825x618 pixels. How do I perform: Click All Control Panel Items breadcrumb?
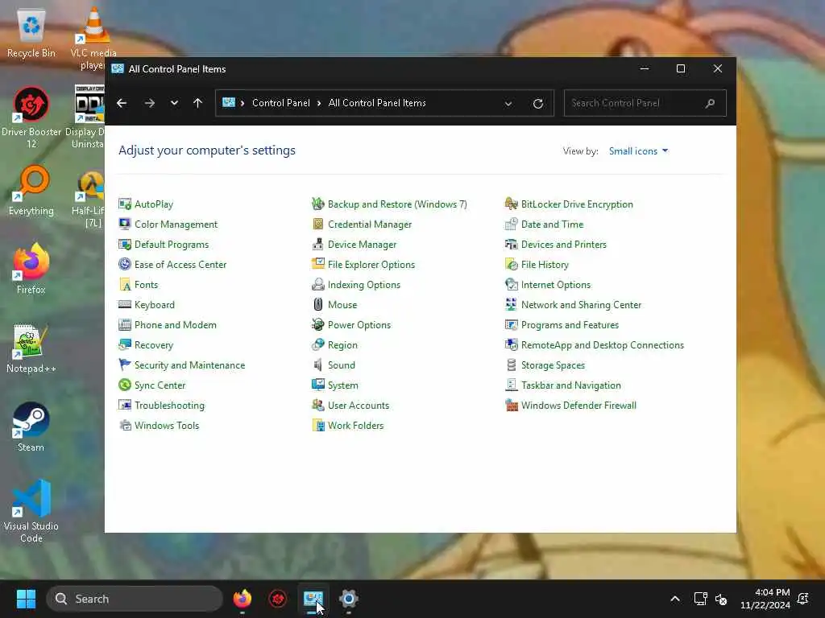coord(377,103)
